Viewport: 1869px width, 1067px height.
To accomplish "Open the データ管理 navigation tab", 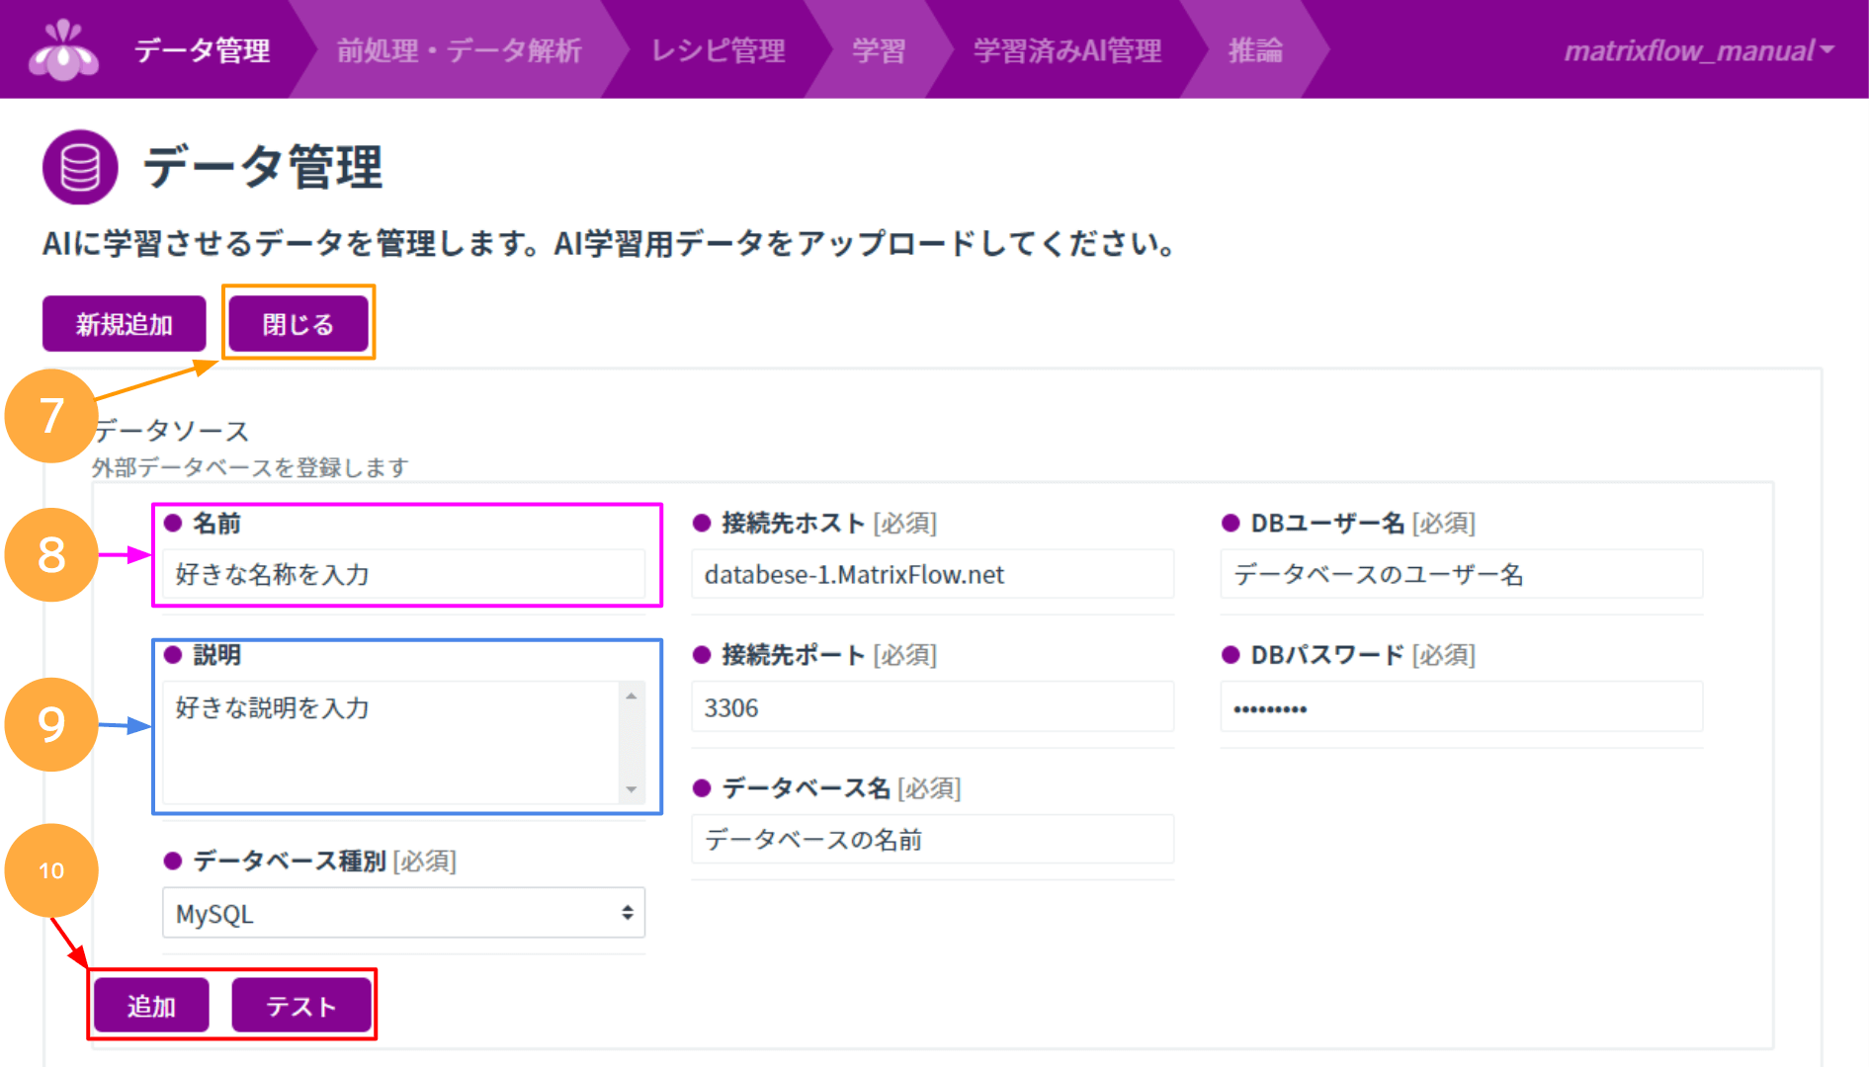I will 203,50.
